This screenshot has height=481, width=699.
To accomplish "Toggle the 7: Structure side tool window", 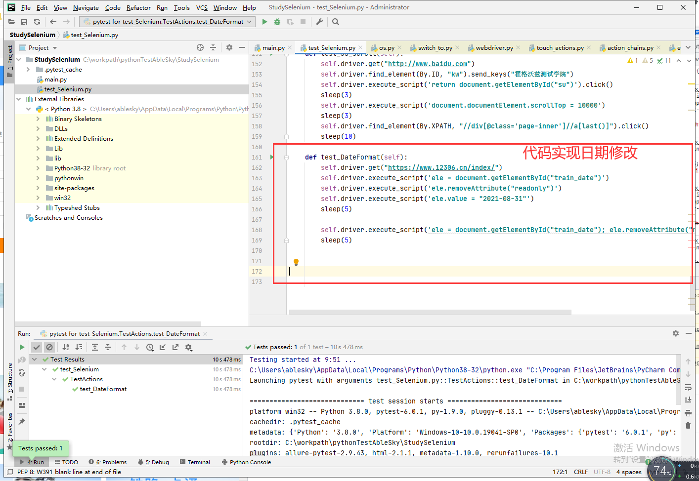I will tap(9, 382).
